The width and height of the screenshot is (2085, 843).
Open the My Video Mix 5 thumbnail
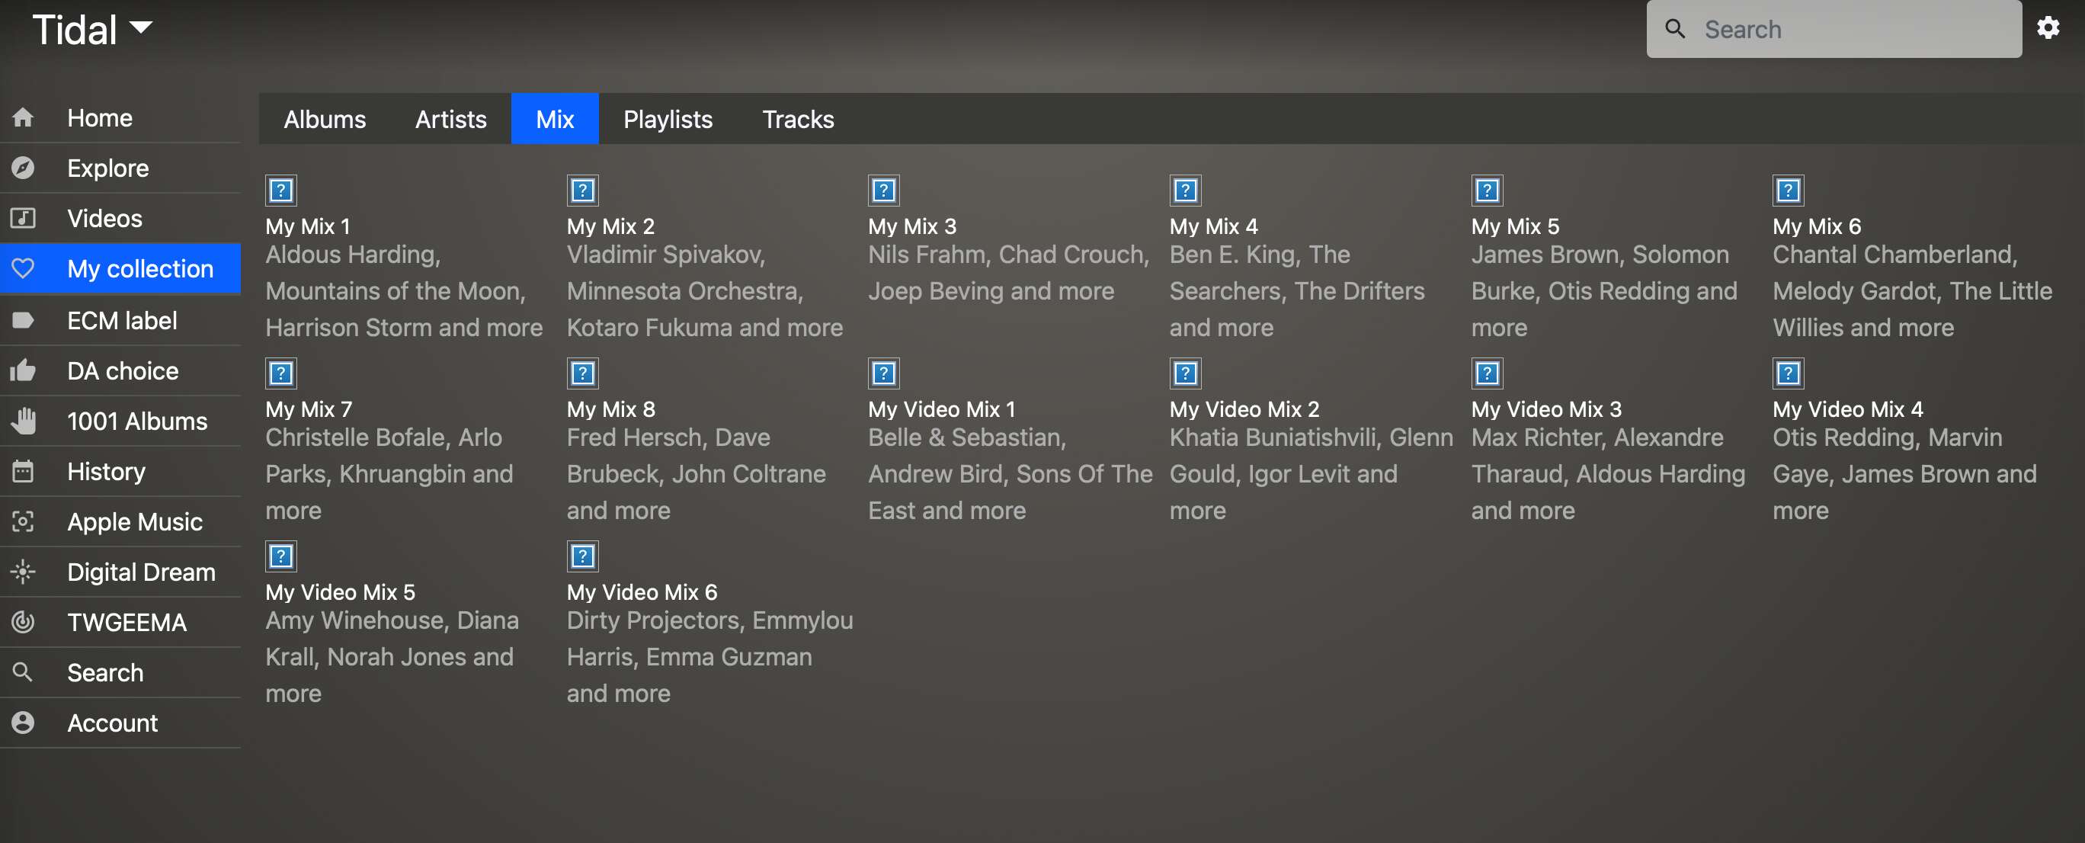pos(281,556)
